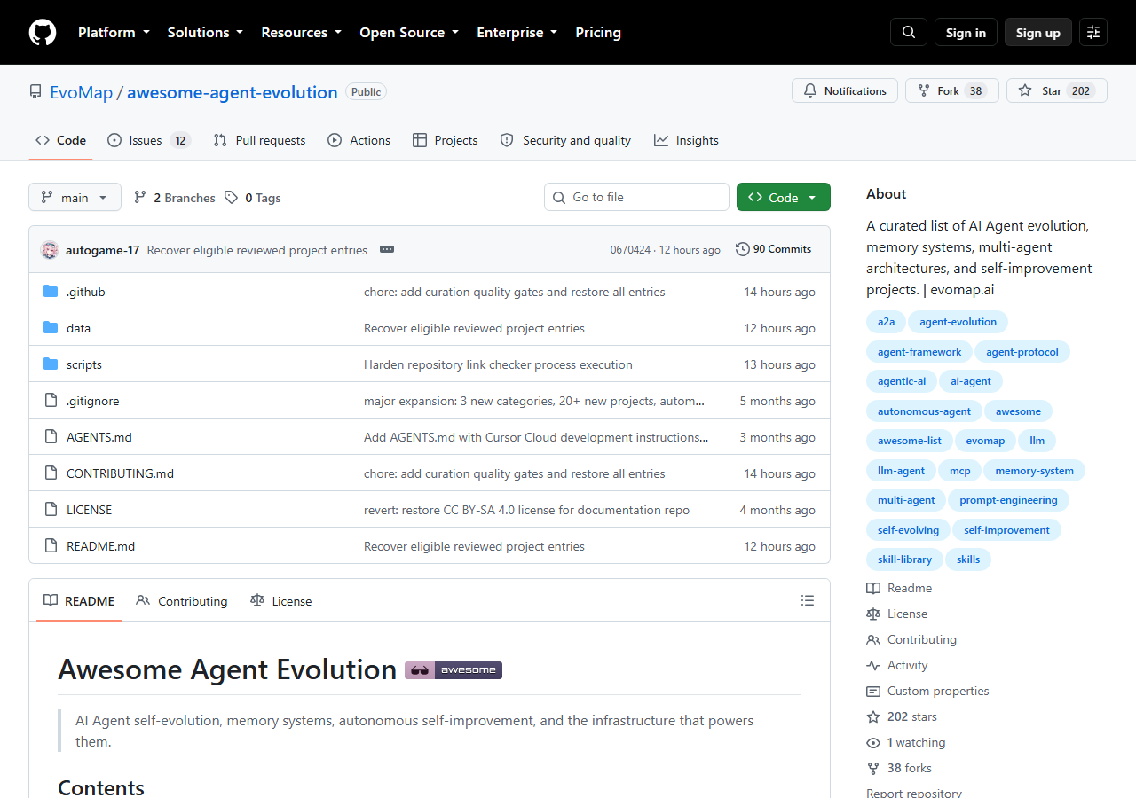
Task: Click the Go to file search field
Action: (x=636, y=197)
